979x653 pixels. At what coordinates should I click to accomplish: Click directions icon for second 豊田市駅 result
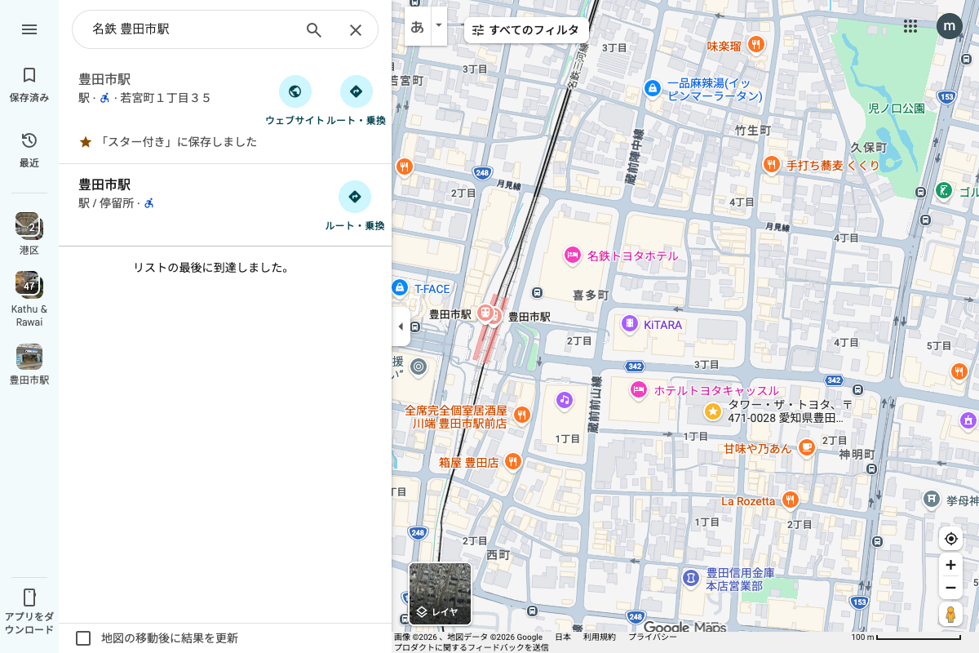(355, 197)
